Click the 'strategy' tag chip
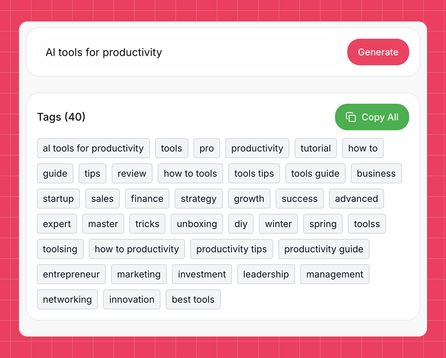 (199, 199)
